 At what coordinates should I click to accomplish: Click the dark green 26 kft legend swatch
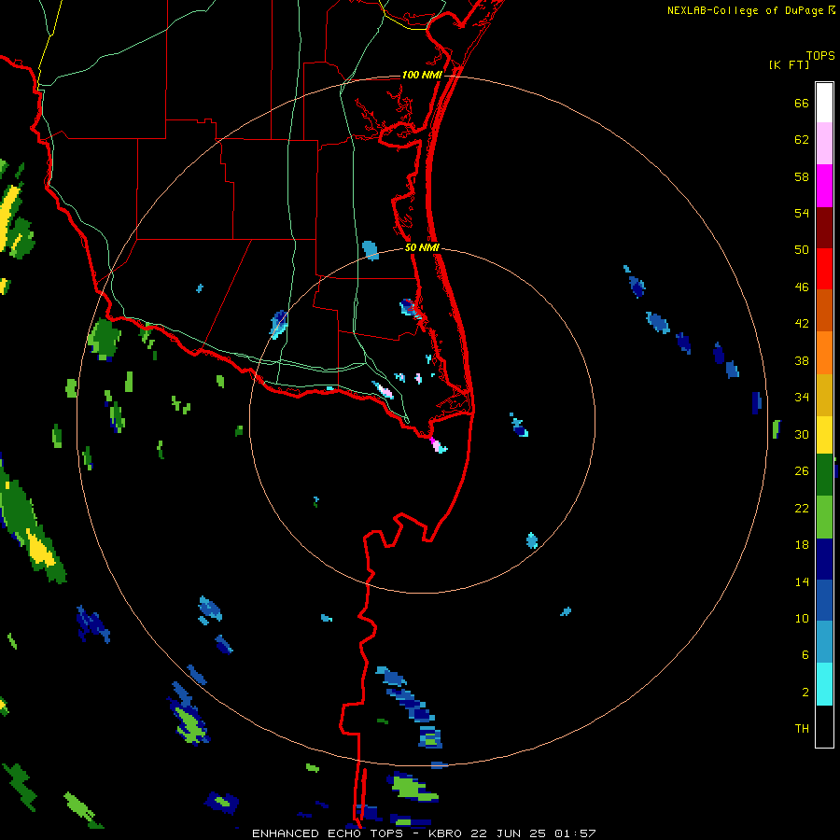click(x=824, y=475)
